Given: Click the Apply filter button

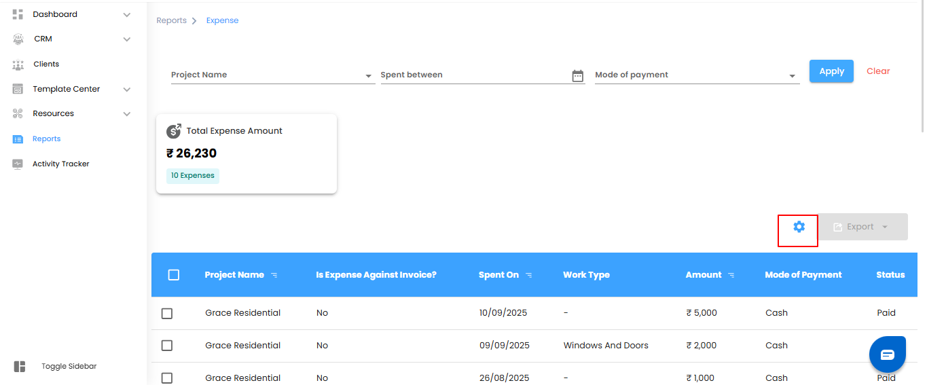Looking at the screenshot, I should [831, 71].
